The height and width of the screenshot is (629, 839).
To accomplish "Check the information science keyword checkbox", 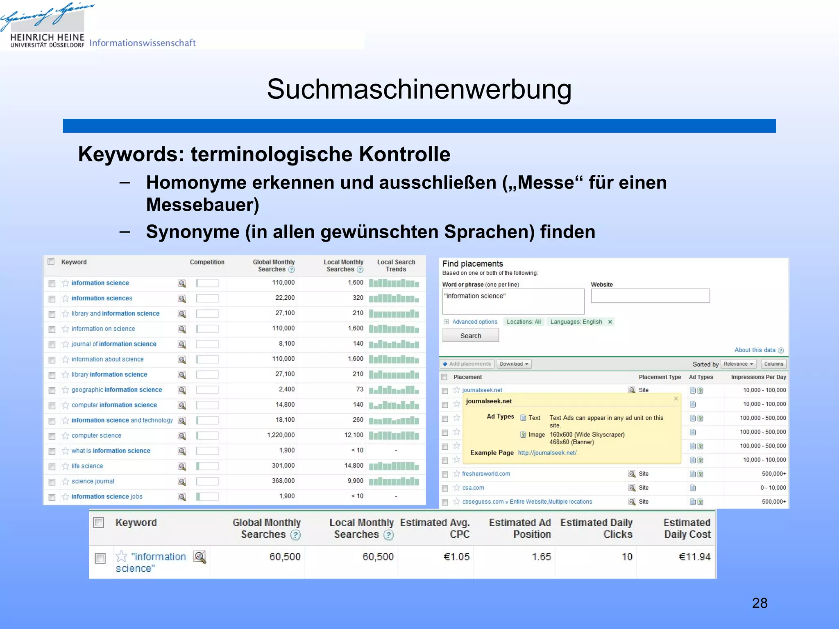I will pos(52,283).
